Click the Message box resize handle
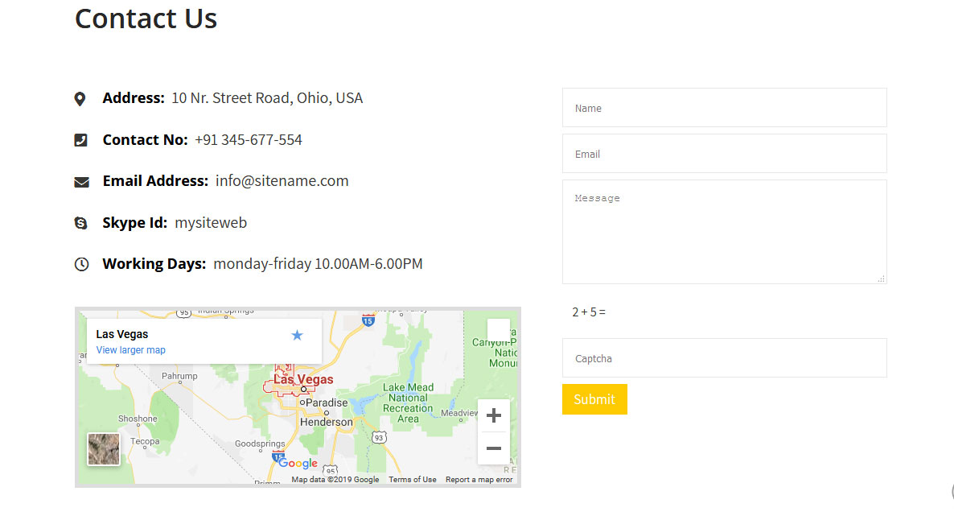 click(881, 279)
